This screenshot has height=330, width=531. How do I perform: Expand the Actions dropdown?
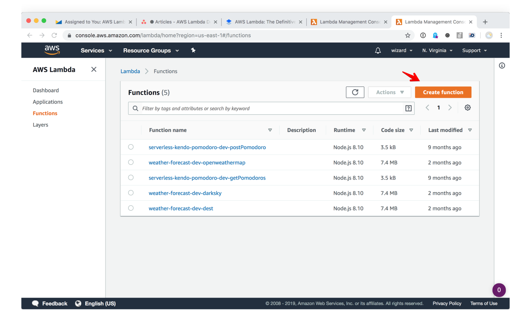point(389,92)
